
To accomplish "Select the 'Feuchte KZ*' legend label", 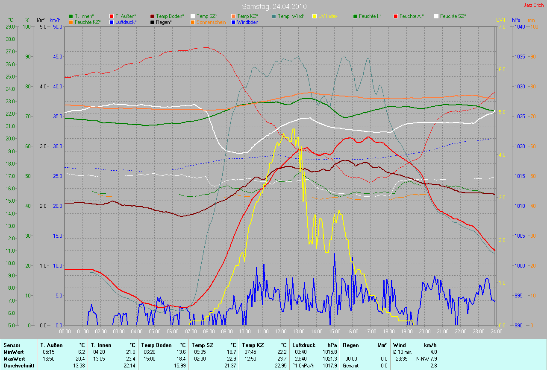I will [88, 22].
